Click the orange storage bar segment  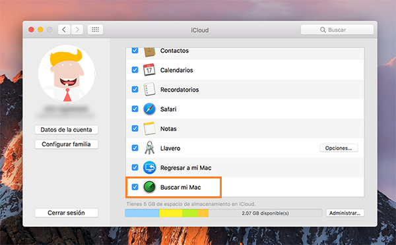click(x=203, y=213)
